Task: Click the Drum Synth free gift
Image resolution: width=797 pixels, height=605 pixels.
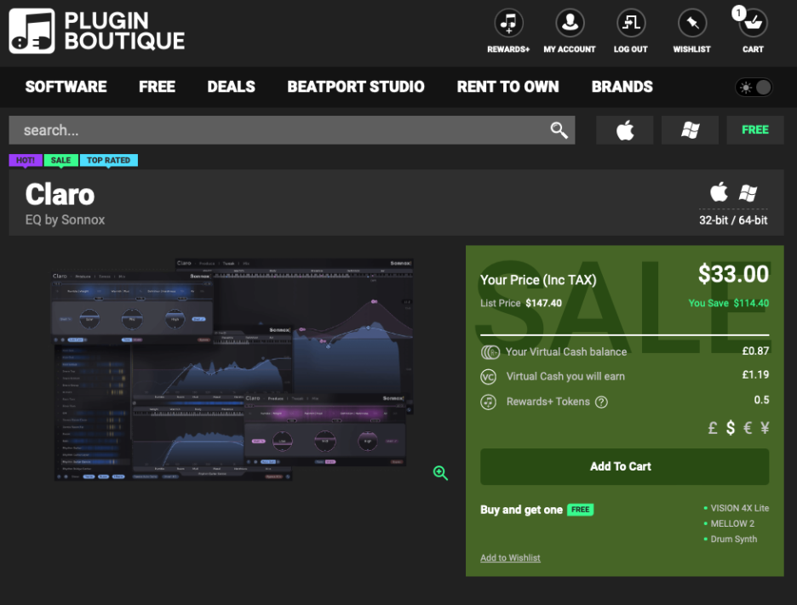Action: tap(733, 539)
